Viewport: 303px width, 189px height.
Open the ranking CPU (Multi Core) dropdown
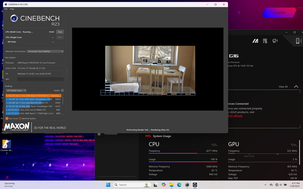[16, 90]
